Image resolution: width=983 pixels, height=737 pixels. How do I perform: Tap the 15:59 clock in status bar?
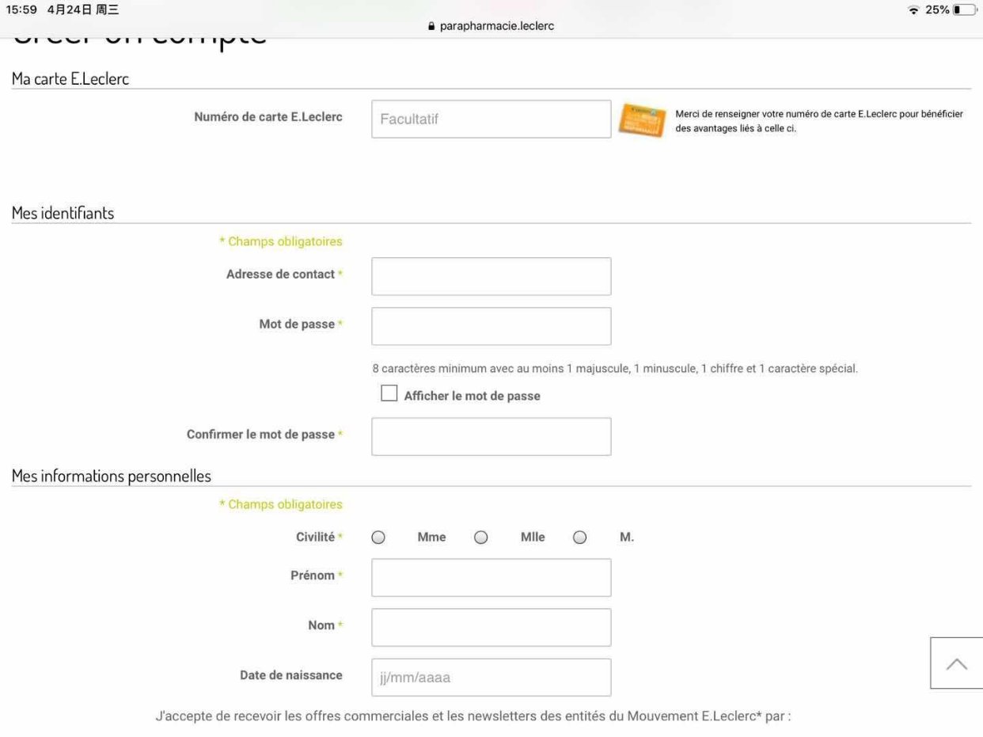tap(21, 9)
